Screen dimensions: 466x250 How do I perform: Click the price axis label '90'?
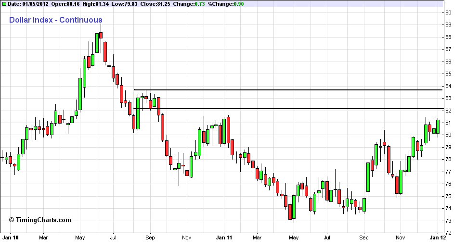point(448,12)
